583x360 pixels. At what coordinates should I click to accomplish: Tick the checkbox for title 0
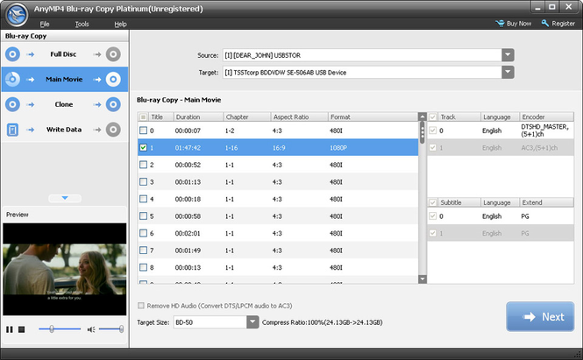pyautogui.click(x=143, y=131)
